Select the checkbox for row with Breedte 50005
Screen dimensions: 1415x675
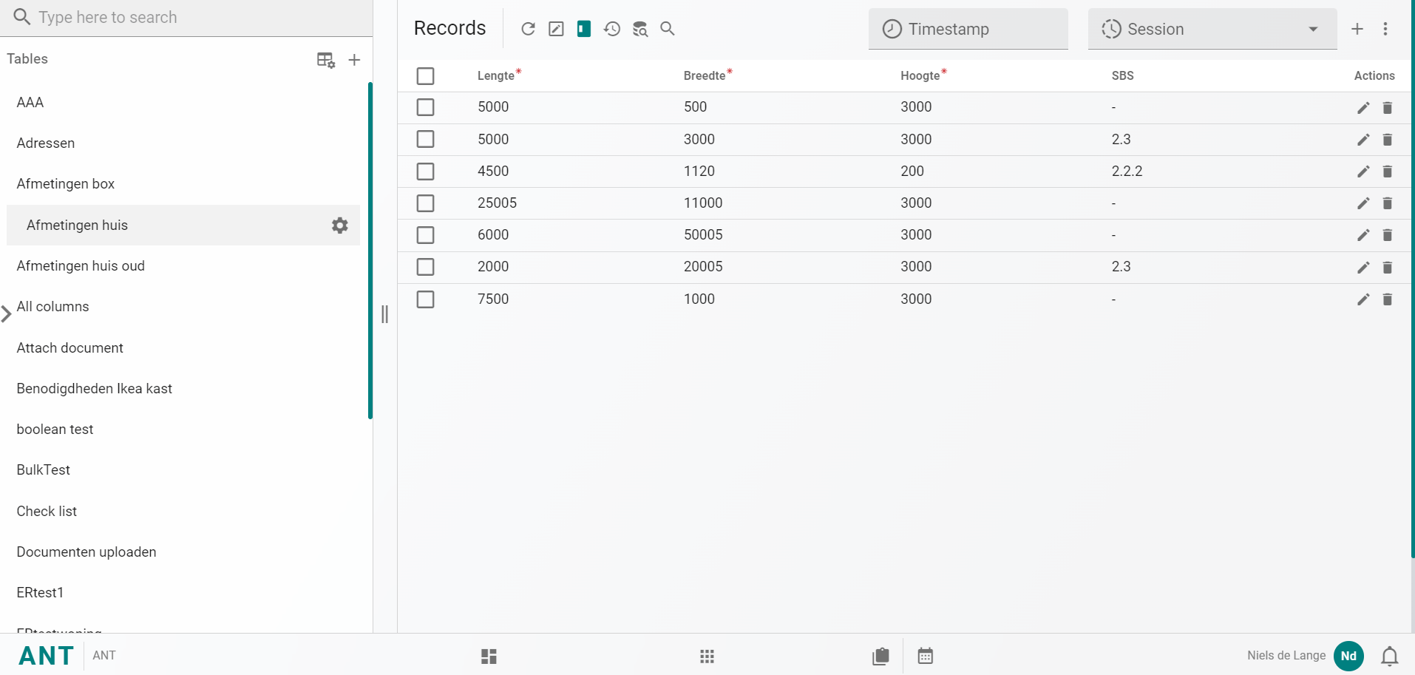pyautogui.click(x=425, y=235)
